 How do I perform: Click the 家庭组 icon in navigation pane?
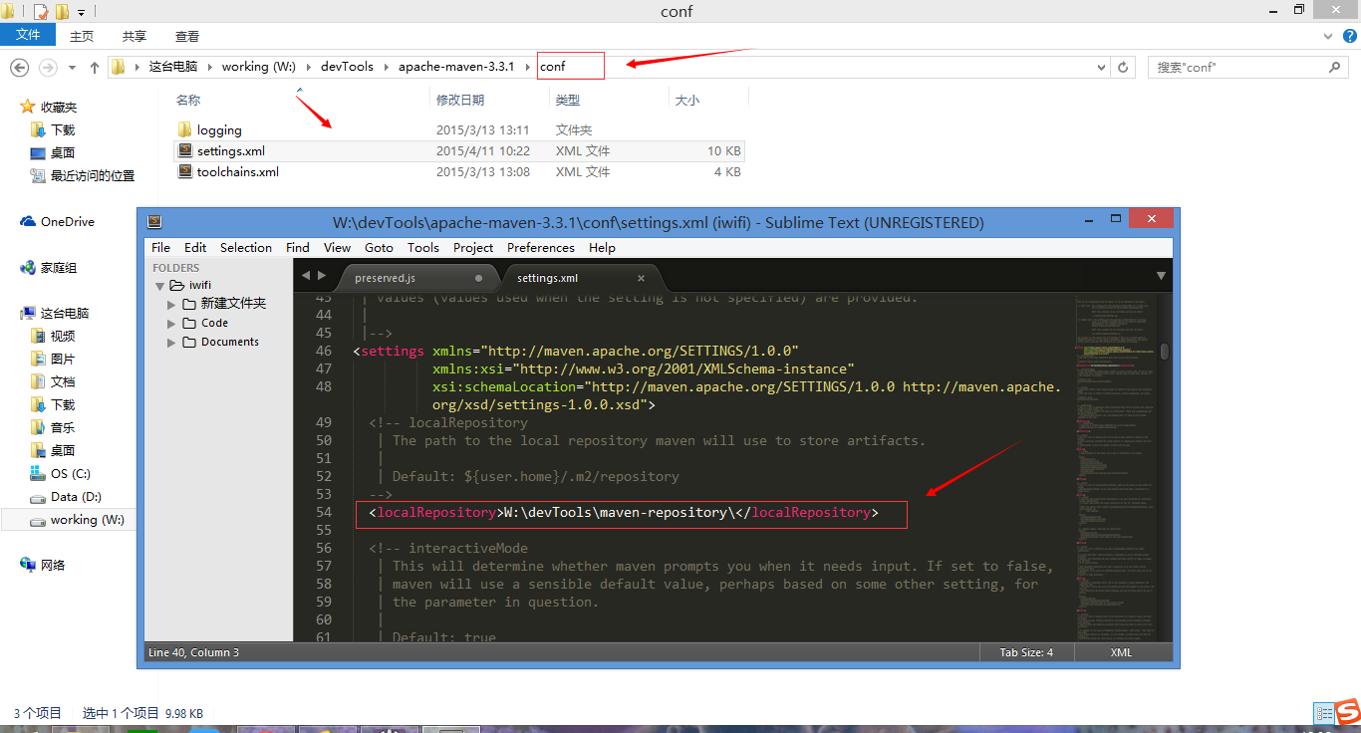(x=28, y=267)
